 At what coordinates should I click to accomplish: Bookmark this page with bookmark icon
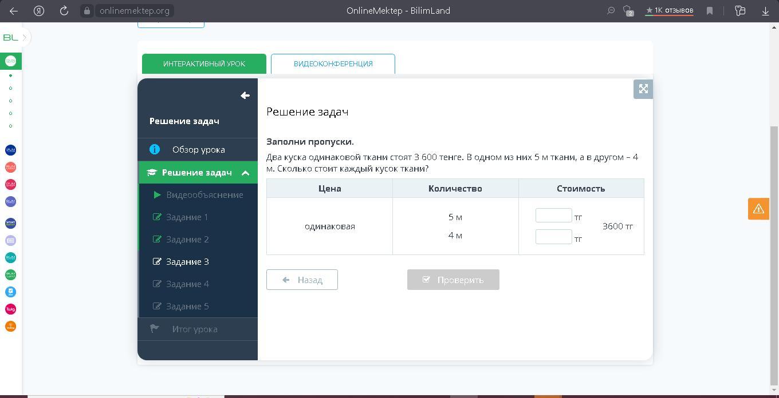[710, 10]
